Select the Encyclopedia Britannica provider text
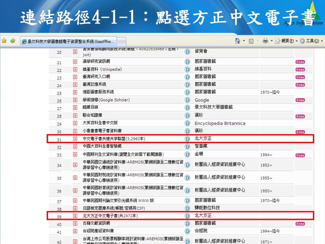This screenshot has height=244, width=325. coord(220,124)
